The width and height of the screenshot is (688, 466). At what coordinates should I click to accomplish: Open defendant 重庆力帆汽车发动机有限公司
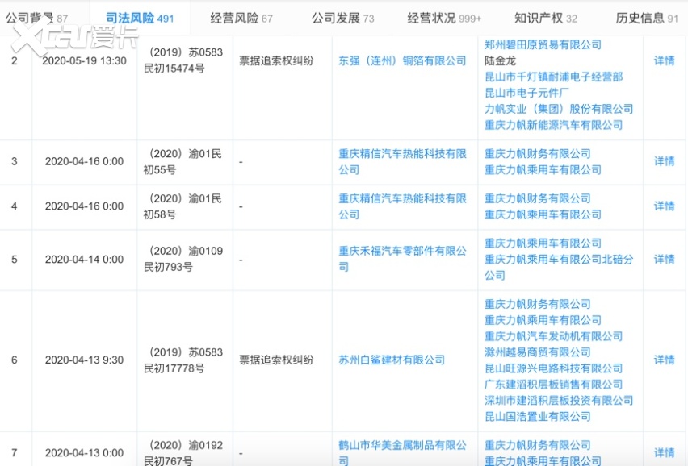554,336
